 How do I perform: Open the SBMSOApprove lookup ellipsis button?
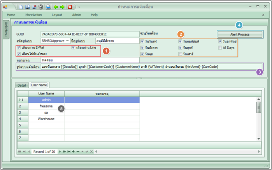pyautogui.click(x=67, y=40)
